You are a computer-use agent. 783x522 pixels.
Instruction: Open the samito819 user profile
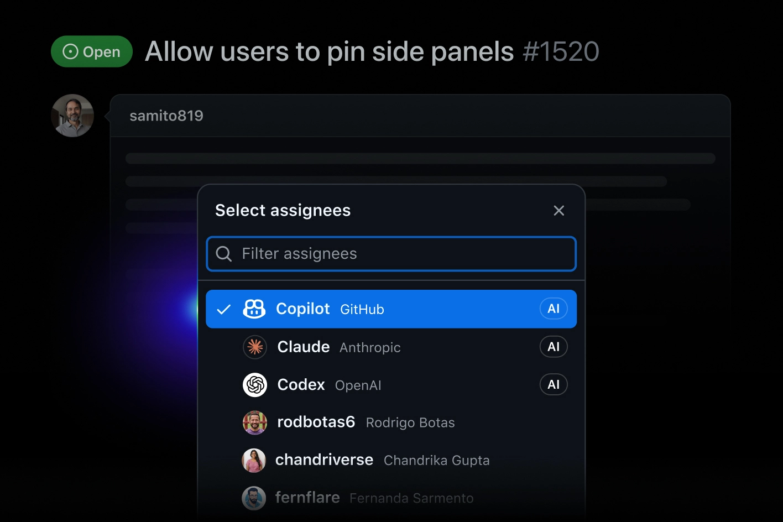[166, 116]
